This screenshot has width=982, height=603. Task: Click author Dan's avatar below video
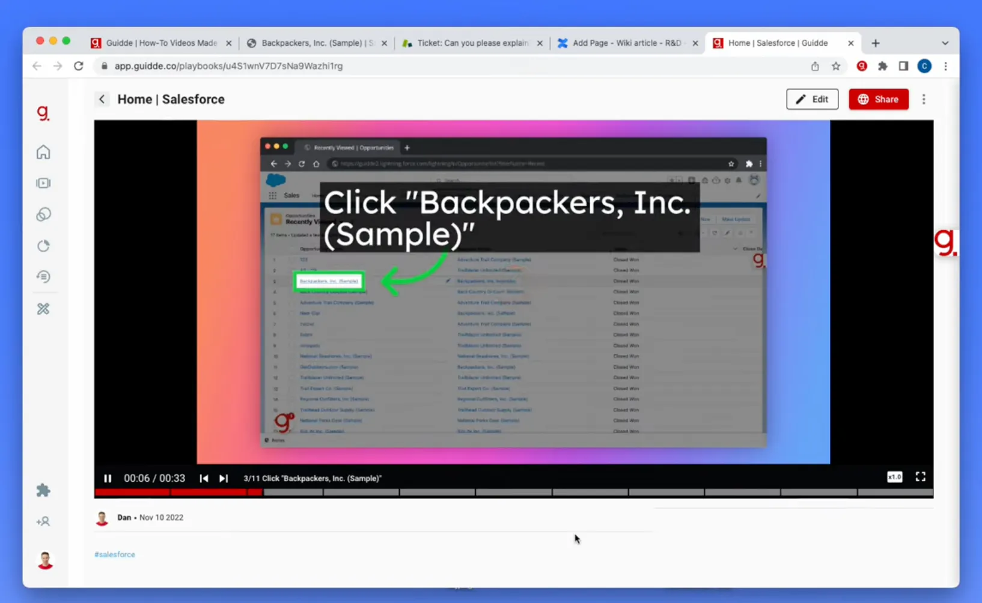(102, 518)
